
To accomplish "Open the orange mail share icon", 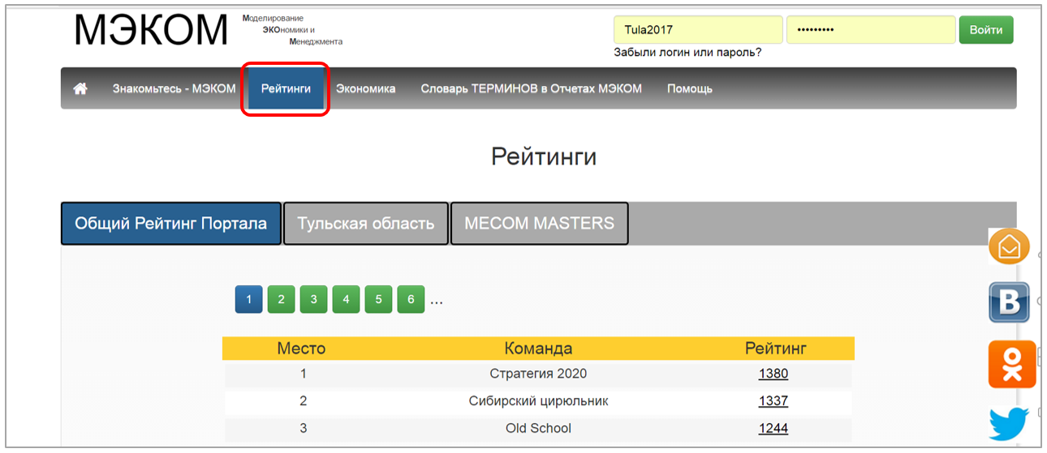I will coord(1009,246).
